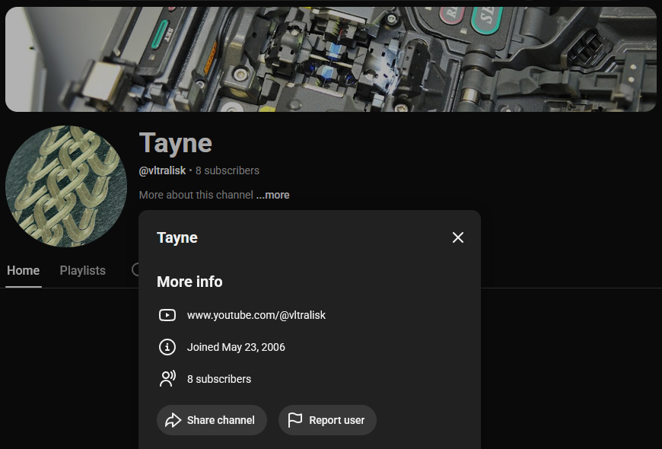Click the large Tayne channel title

176,143
